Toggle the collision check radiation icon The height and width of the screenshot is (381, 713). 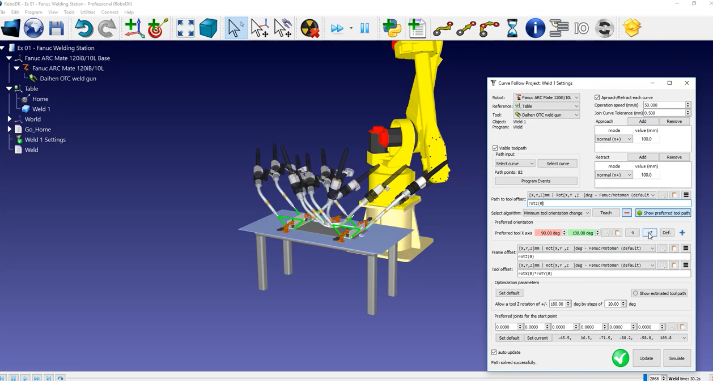tap(309, 28)
